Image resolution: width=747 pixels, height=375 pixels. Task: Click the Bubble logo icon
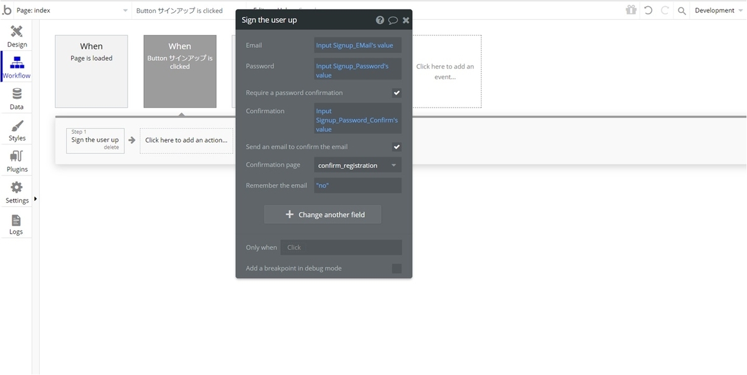coord(7,9)
